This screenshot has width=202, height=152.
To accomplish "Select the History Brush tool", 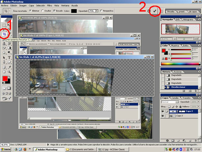I will coord(9,44).
